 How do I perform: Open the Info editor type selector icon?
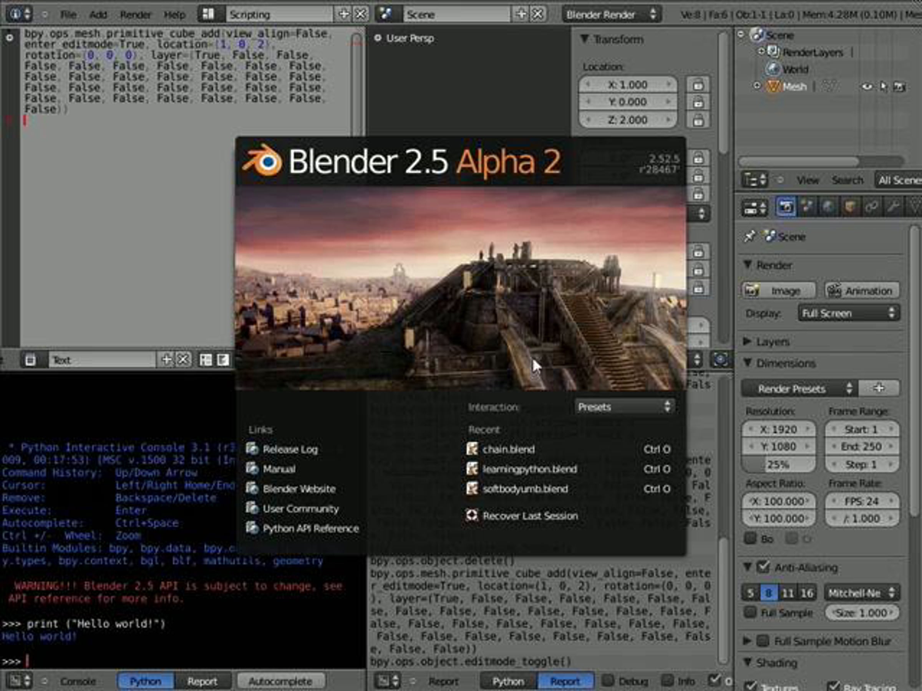[x=20, y=14]
